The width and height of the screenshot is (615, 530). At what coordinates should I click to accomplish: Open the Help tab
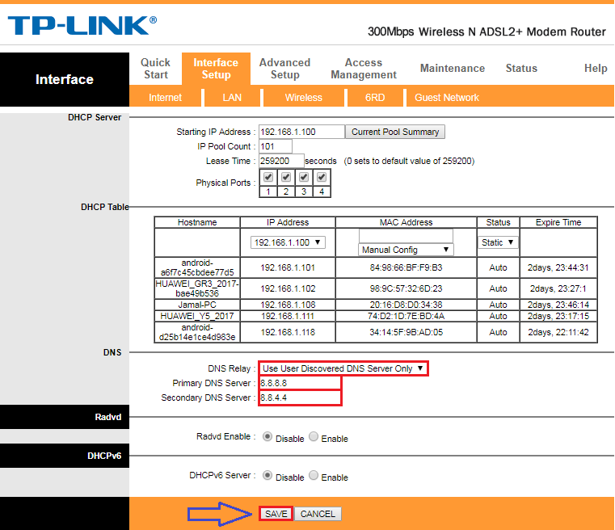point(596,68)
